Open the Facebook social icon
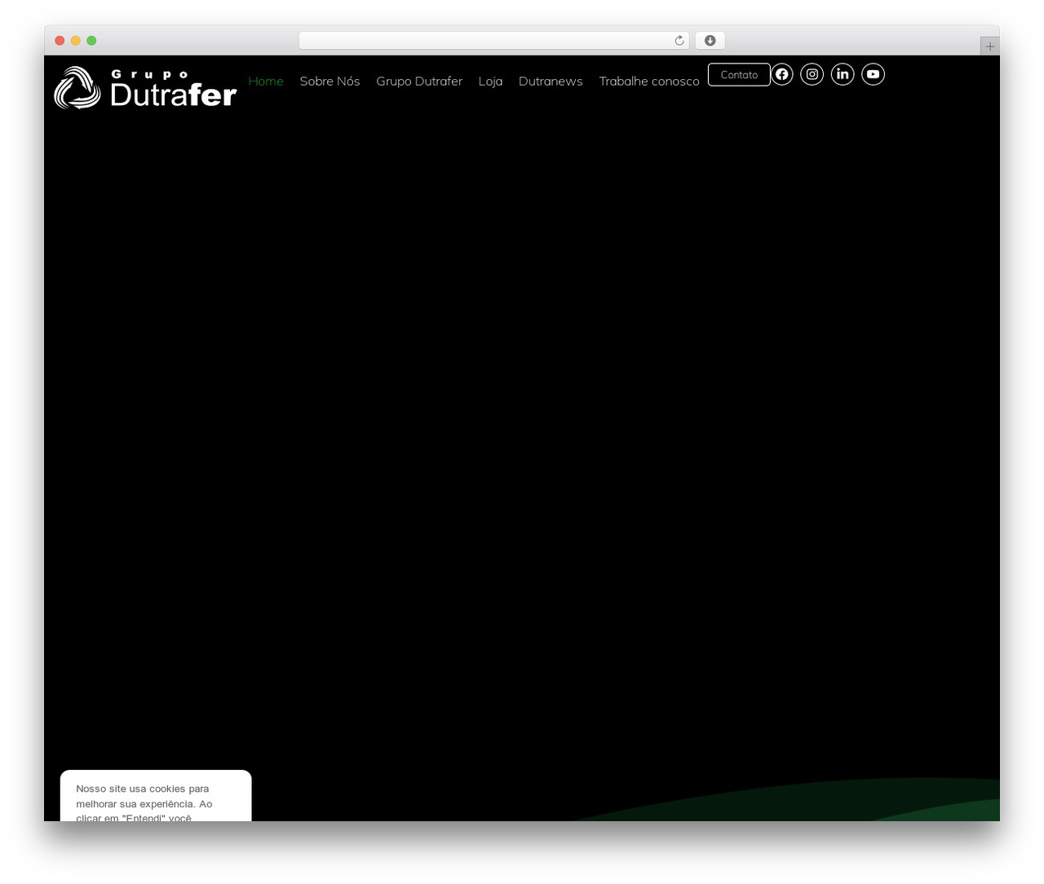The width and height of the screenshot is (1044, 884). tap(781, 74)
